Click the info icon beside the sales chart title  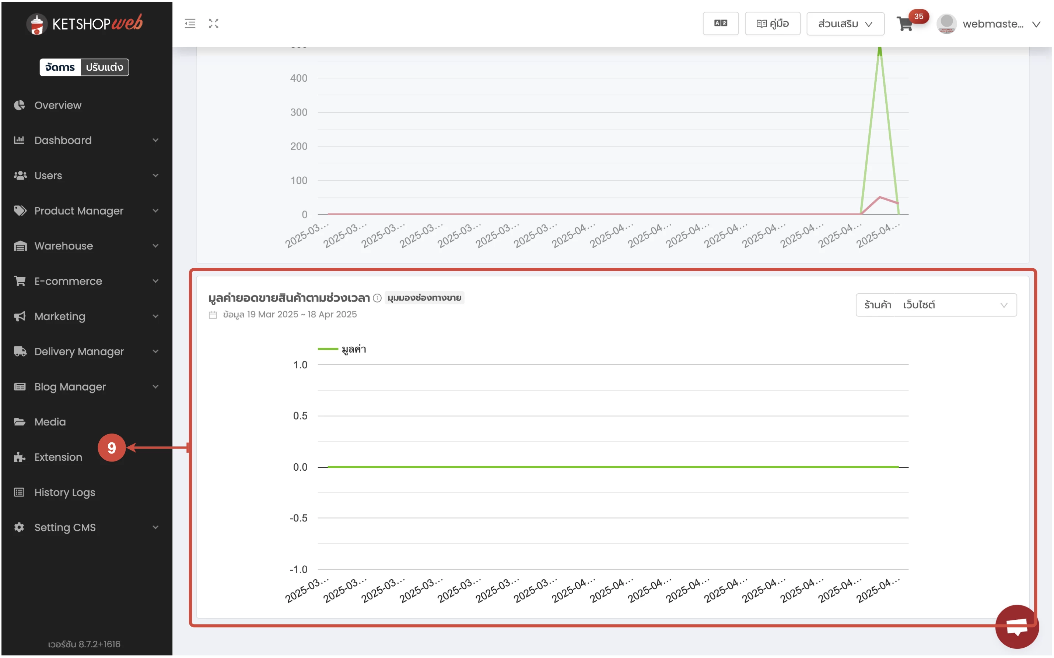click(378, 298)
